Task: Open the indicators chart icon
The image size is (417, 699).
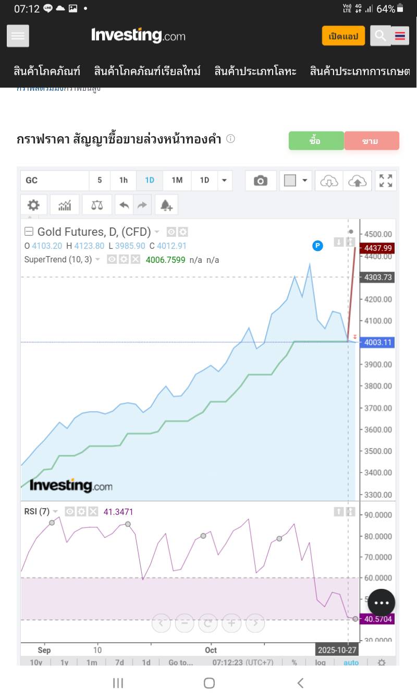Action: pos(65,205)
